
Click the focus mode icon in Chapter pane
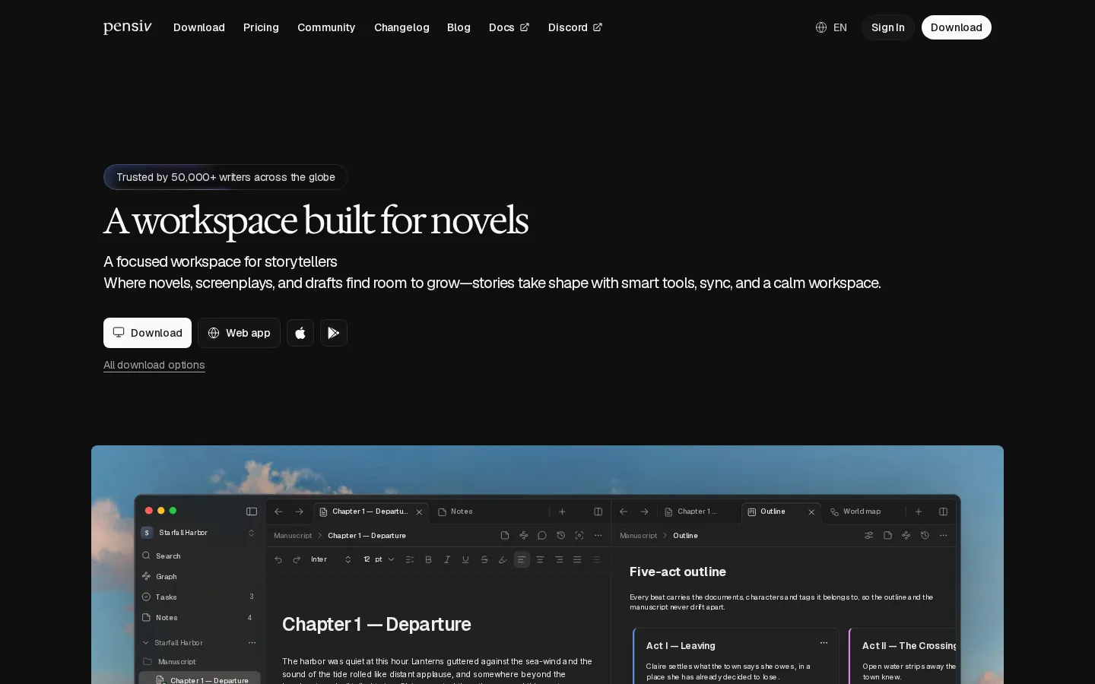click(579, 535)
